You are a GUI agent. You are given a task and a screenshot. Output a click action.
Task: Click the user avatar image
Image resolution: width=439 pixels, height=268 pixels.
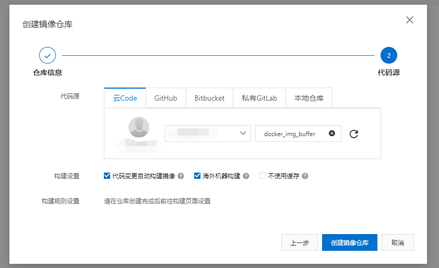pyautogui.click(x=139, y=127)
